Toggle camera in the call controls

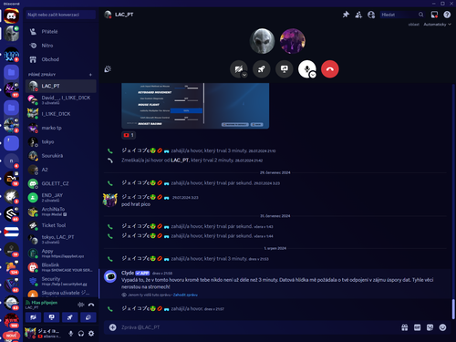coord(239,69)
